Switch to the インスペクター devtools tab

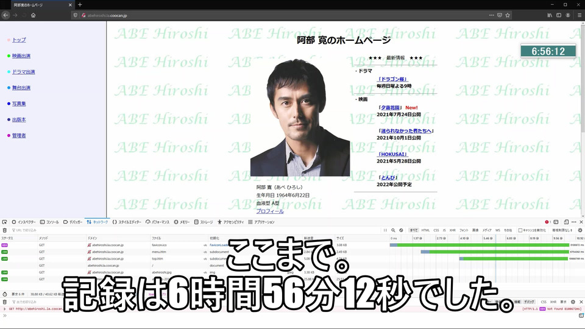(x=24, y=222)
